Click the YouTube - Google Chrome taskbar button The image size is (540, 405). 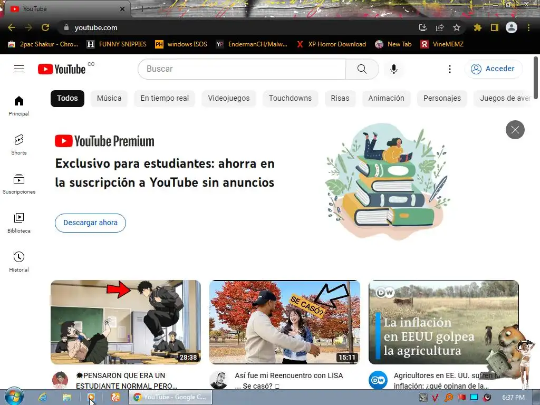coord(170,398)
